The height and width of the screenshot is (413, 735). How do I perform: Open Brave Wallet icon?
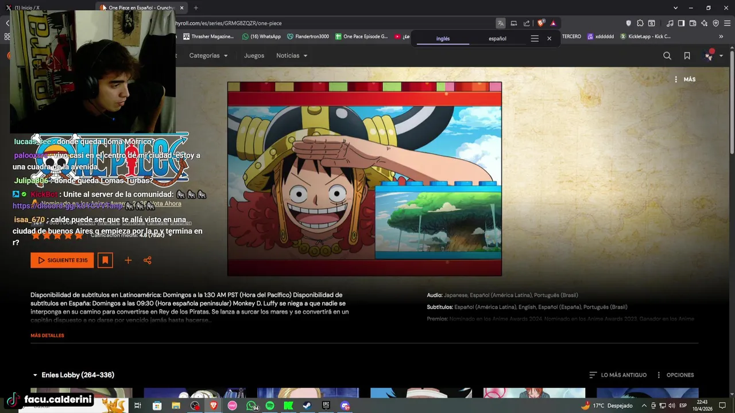point(693,23)
